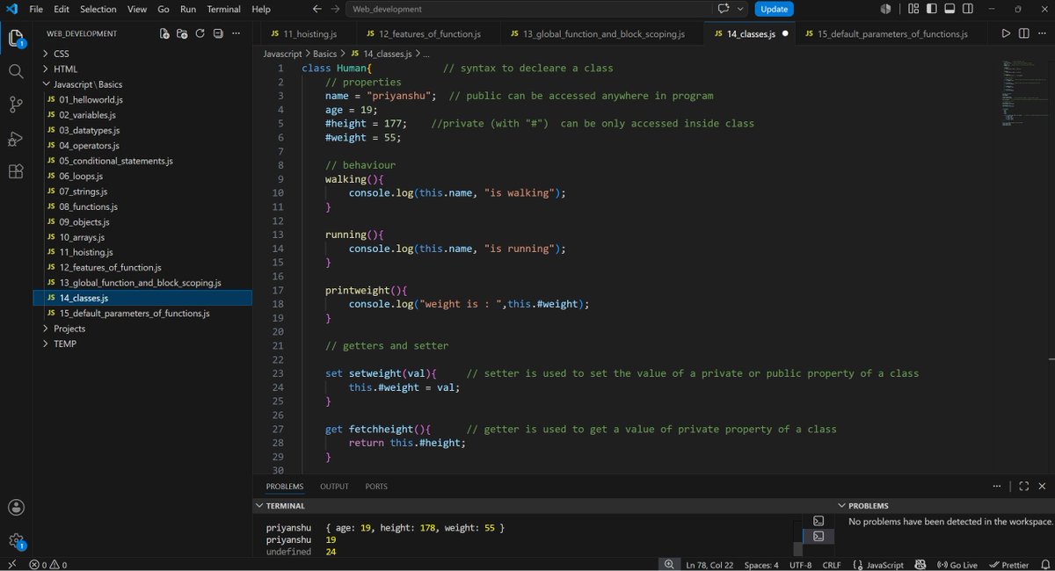Maximize the bottom panel size
Screen dimensions: 1055x571
1023,486
